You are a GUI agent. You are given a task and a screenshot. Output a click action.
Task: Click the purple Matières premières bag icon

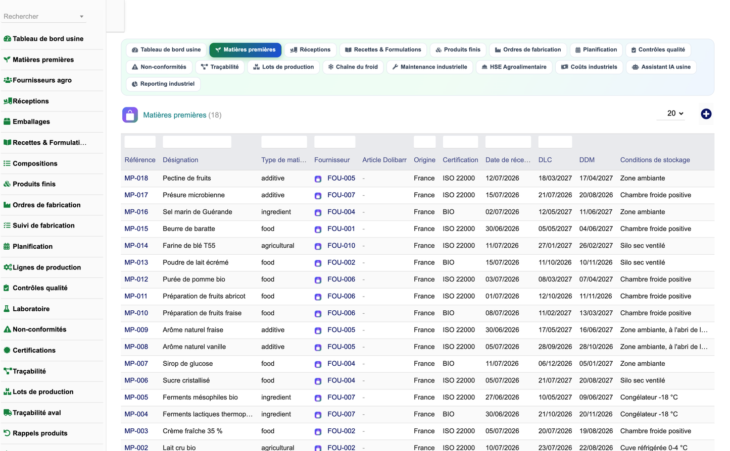click(x=130, y=115)
